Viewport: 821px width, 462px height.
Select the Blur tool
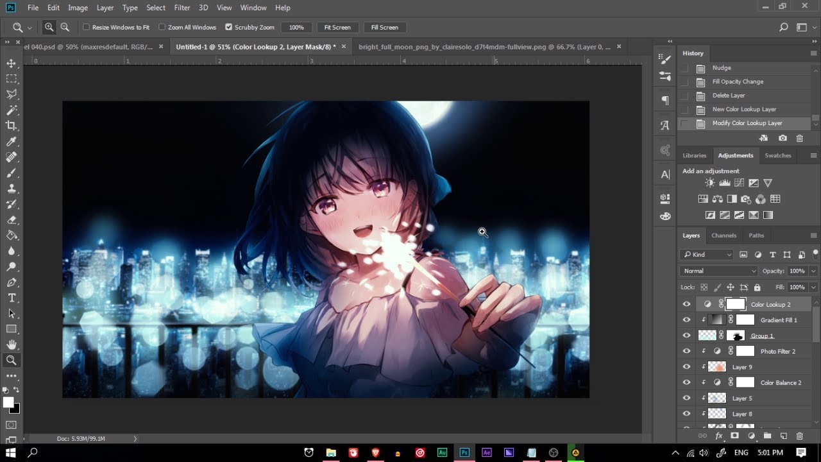[12, 251]
